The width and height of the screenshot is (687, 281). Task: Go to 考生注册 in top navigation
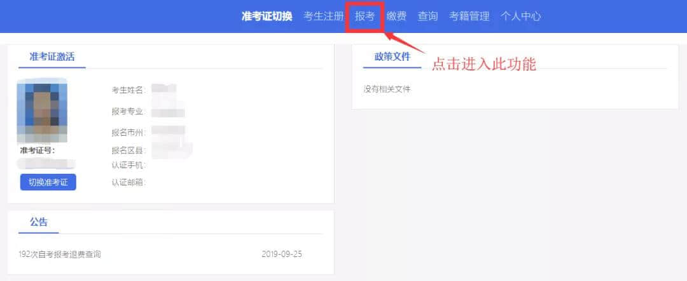[x=323, y=16]
